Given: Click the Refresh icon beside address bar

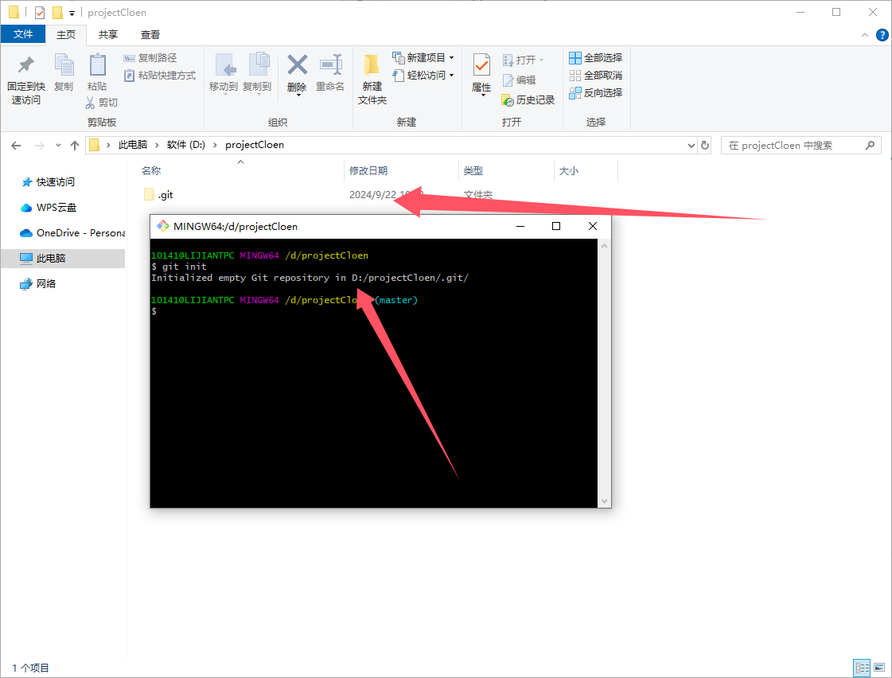Looking at the screenshot, I should [705, 145].
